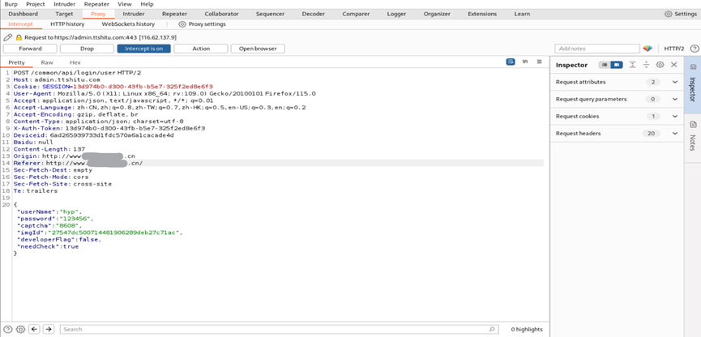701x337 pixels.
Task: Click Open browser button
Action: point(258,49)
